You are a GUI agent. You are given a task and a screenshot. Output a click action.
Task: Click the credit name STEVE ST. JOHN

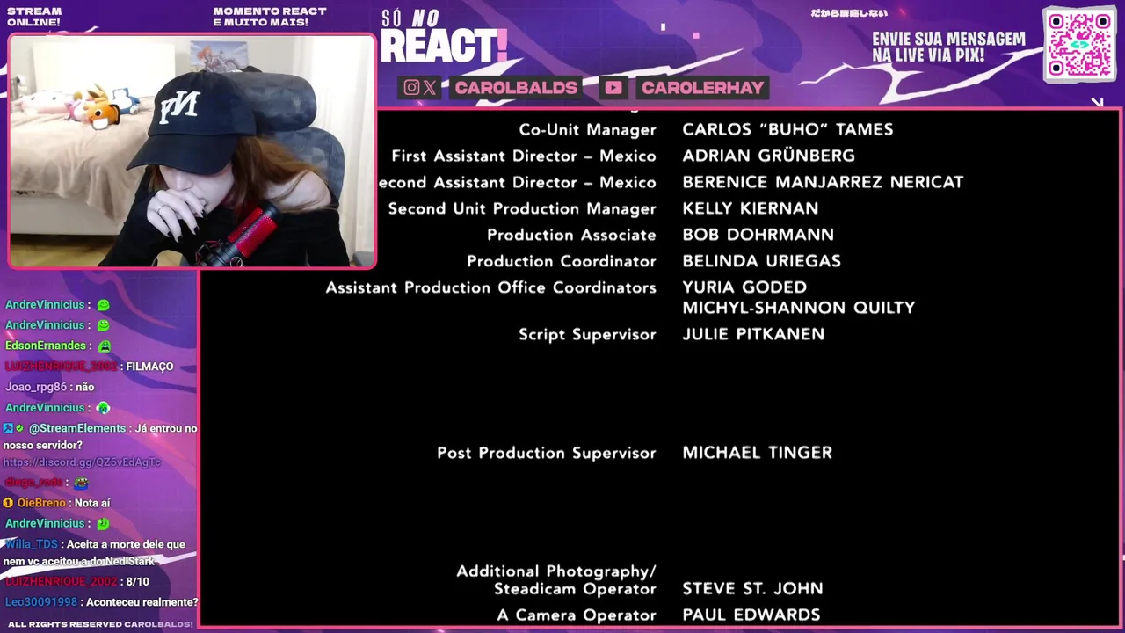pos(752,589)
